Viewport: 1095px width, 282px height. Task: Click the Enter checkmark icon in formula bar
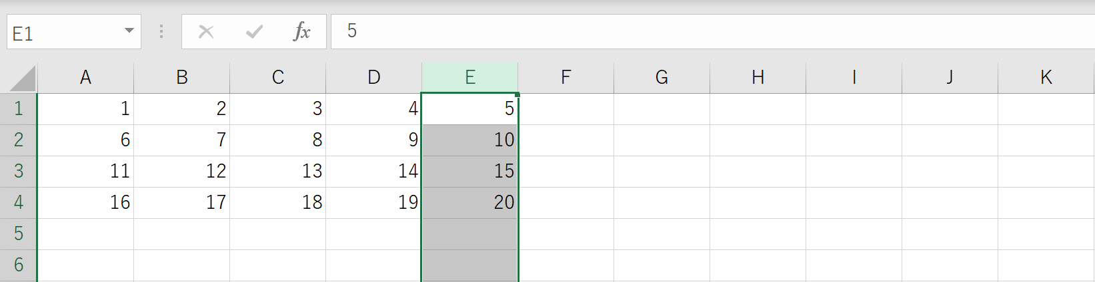(254, 31)
